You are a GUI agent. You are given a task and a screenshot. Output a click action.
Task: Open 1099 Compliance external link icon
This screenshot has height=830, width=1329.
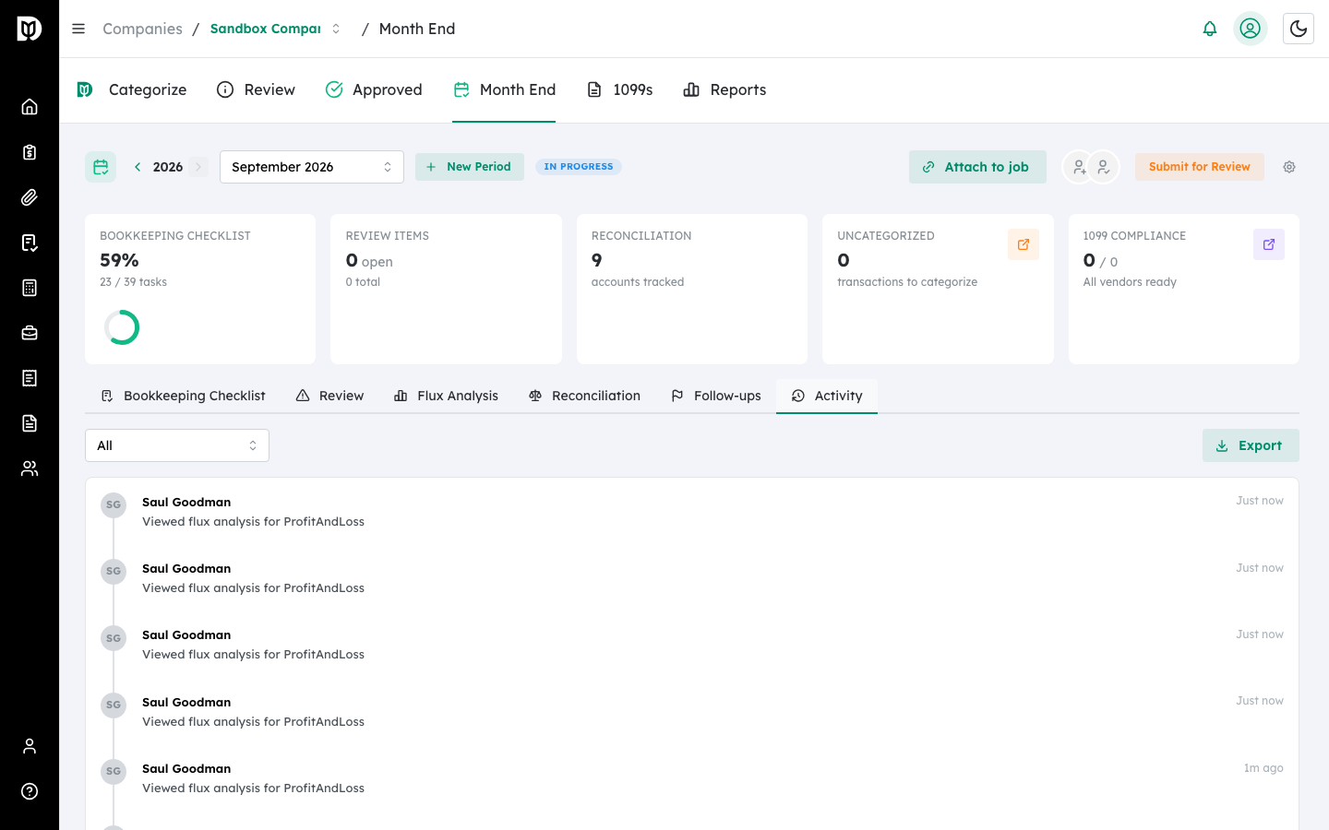[x=1269, y=244]
